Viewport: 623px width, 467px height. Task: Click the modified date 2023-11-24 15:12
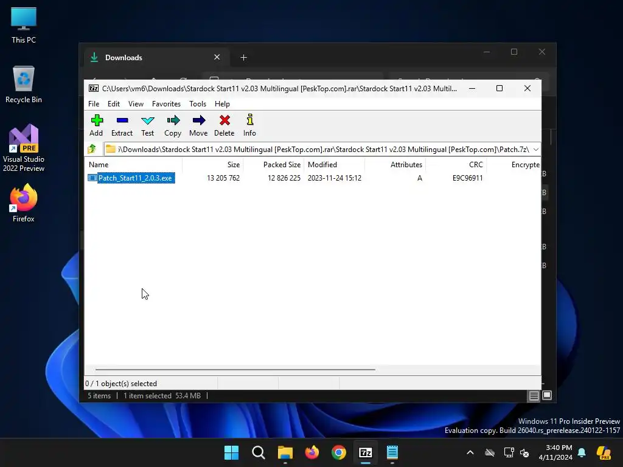coord(335,178)
